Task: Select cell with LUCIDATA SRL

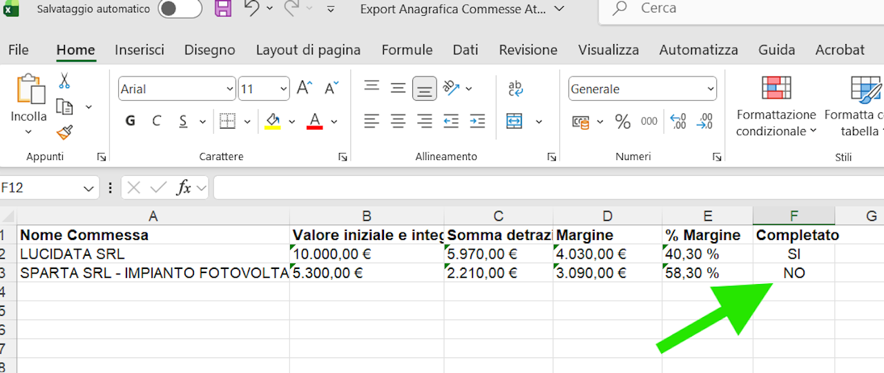Action: pos(153,254)
